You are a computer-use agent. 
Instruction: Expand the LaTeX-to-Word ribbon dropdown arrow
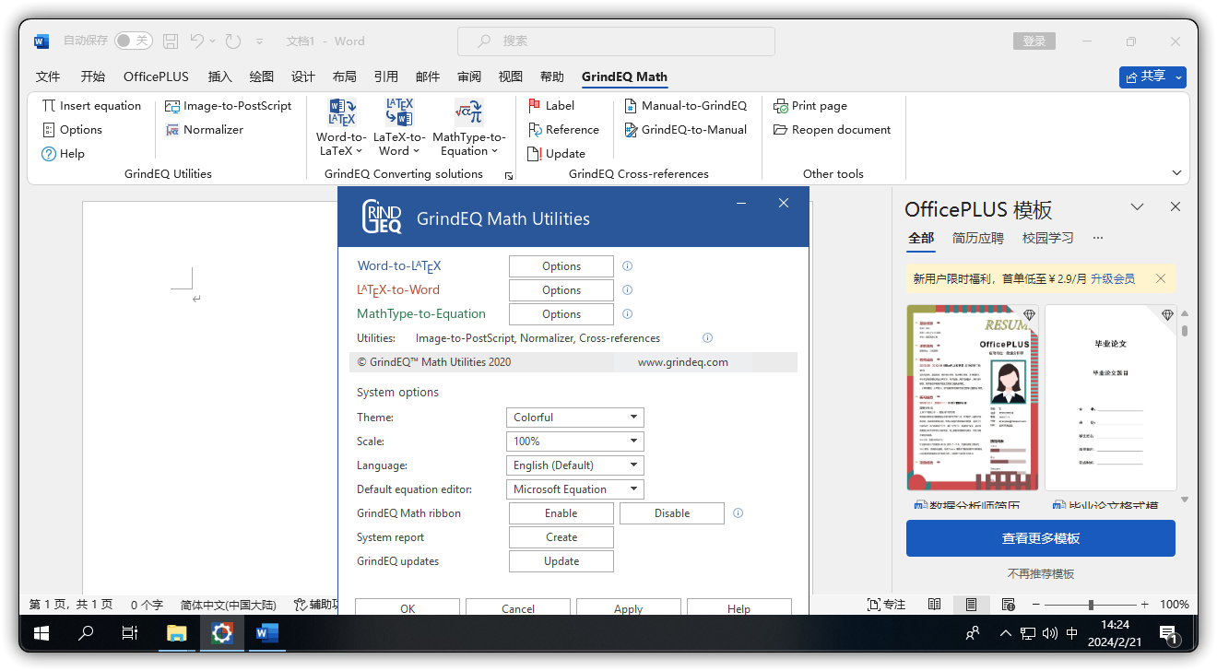(415, 151)
